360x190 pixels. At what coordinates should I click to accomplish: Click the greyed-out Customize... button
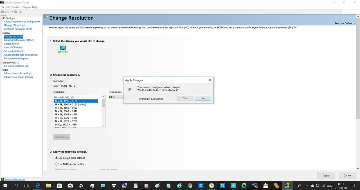[61, 137]
